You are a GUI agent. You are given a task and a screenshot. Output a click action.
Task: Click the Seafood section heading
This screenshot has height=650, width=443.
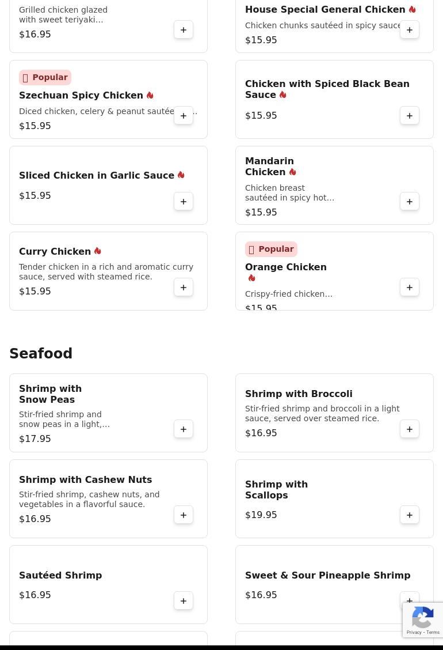tap(41, 354)
